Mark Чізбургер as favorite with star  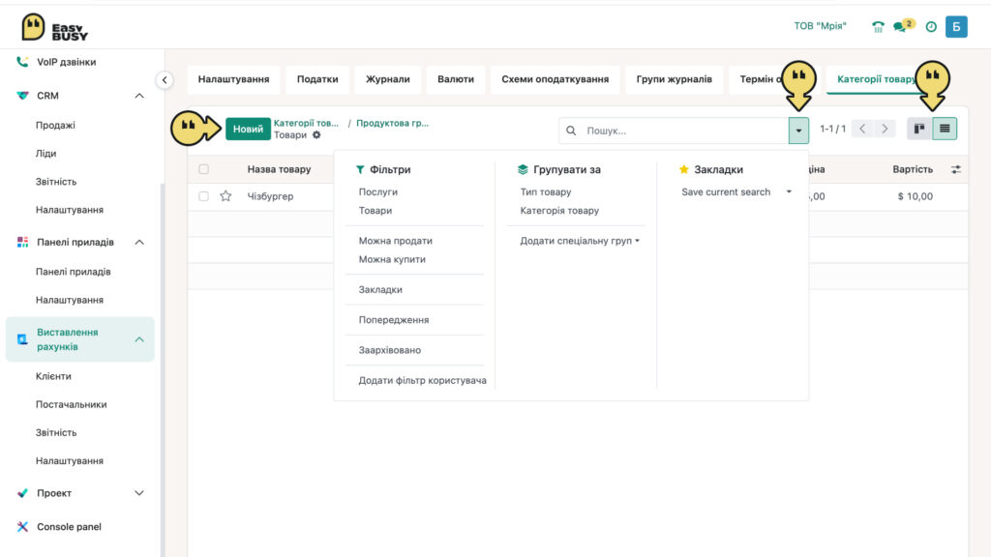pyautogui.click(x=225, y=196)
